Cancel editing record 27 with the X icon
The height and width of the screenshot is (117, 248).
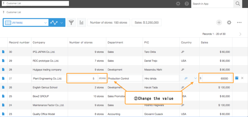[x=242, y=78]
